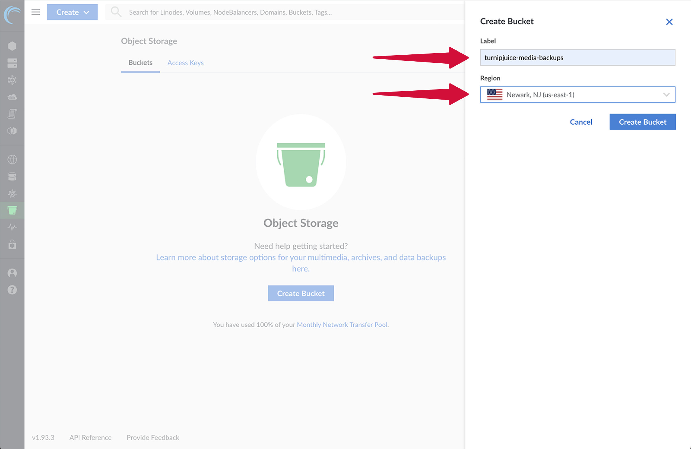Open Domains via the globe sidebar icon
The image size is (691, 449).
(x=12, y=159)
